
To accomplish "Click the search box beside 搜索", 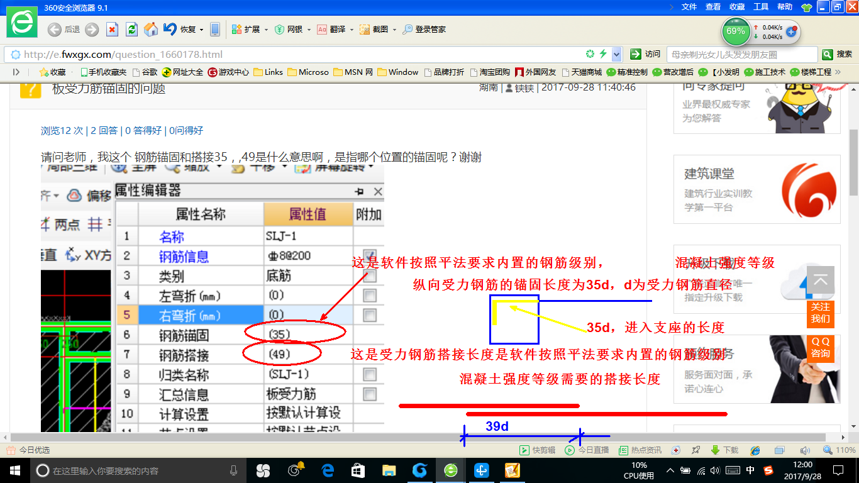I will [x=742, y=54].
